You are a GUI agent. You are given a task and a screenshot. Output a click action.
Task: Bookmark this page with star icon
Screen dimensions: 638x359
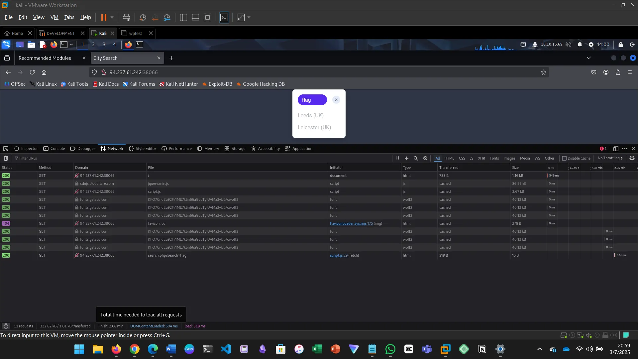pyautogui.click(x=544, y=72)
